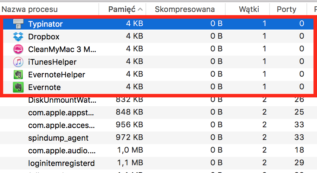
Task: Click the Evernote elephant icon
Action: point(18,87)
